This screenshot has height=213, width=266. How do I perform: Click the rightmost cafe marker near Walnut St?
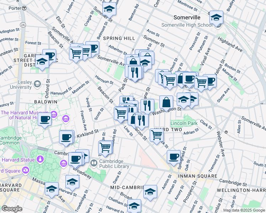(210, 81)
